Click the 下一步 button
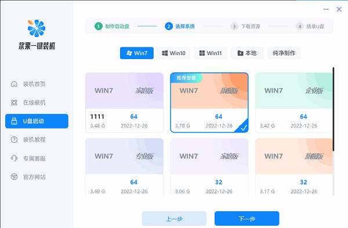This screenshot has width=348, height=228. click(247, 219)
